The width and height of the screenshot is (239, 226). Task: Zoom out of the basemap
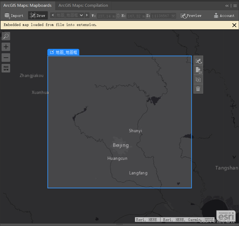pos(6,57)
